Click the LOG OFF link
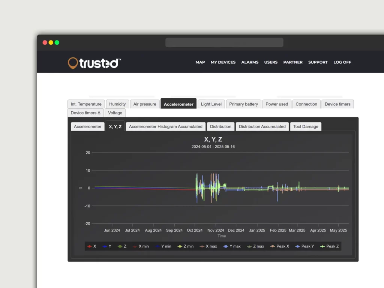This screenshot has height=288, width=384. click(x=342, y=62)
